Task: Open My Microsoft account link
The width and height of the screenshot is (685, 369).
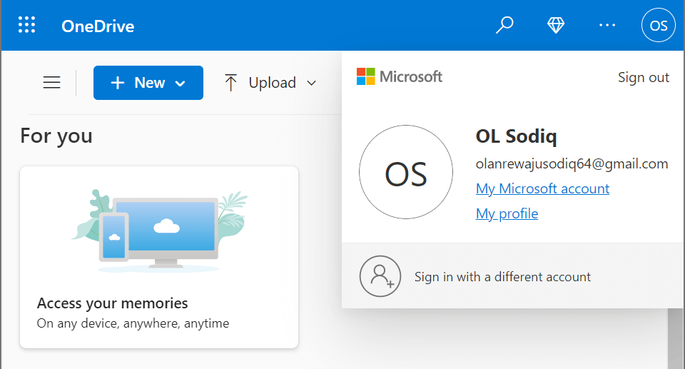Action: click(x=542, y=189)
